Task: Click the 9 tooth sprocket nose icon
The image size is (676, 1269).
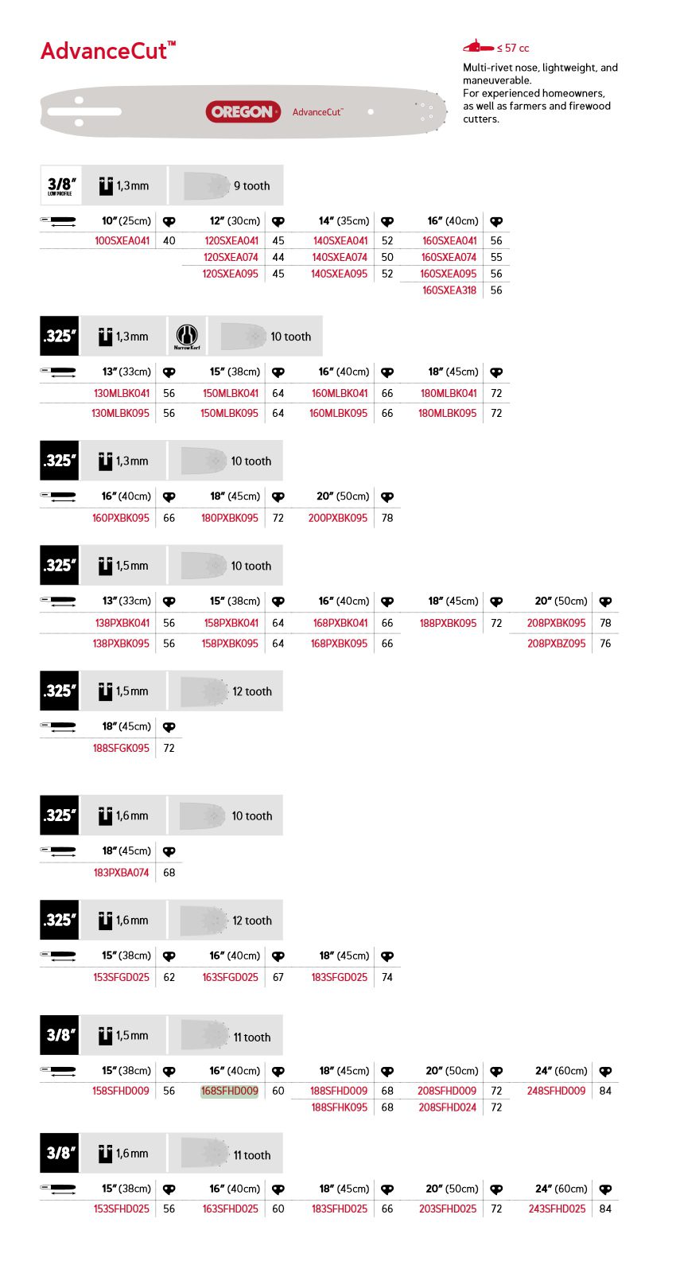Action: coord(207,185)
